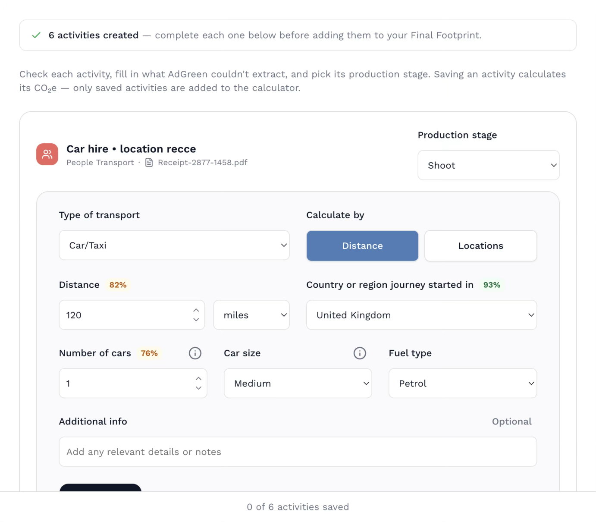The width and height of the screenshot is (596, 522).
Task: Open the Production stage dropdown
Action: (488, 165)
